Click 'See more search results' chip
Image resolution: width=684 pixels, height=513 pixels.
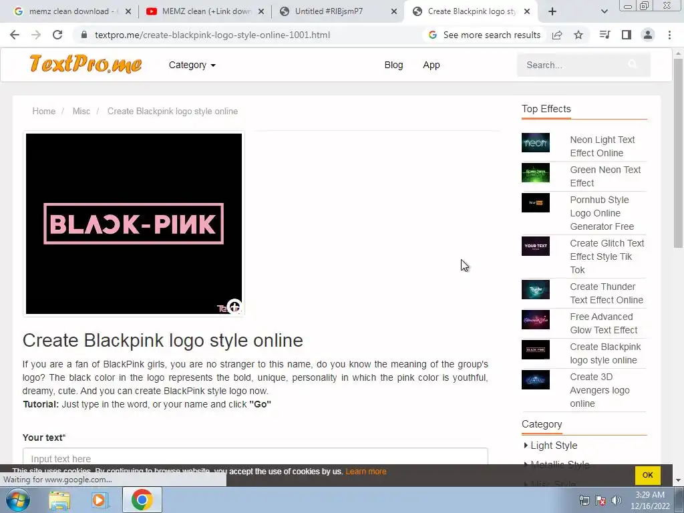click(485, 35)
